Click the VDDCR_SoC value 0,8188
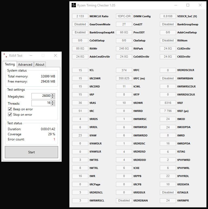 [168, 16]
